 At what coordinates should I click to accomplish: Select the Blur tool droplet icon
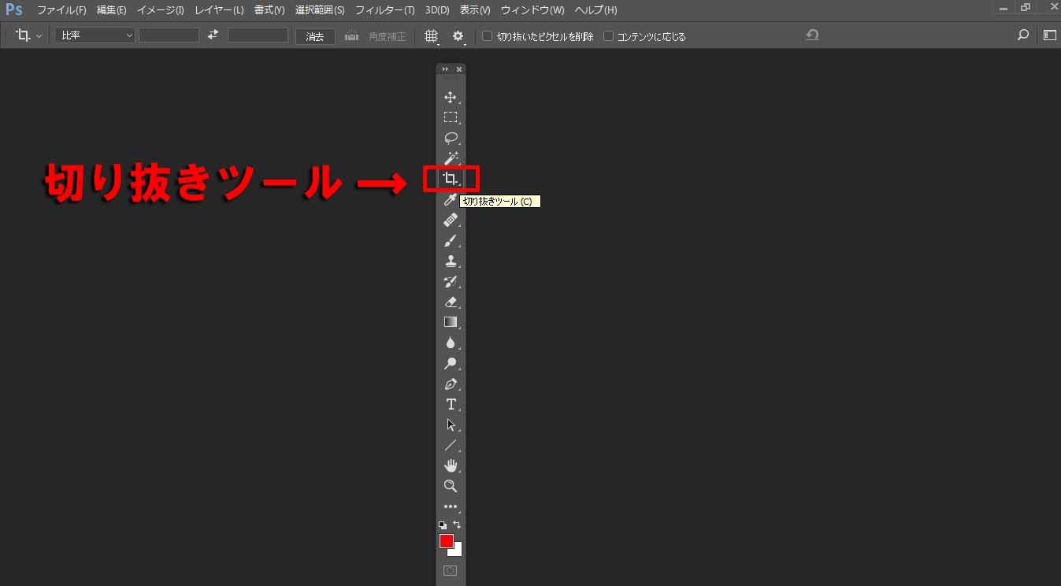click(x=451, y=343)
